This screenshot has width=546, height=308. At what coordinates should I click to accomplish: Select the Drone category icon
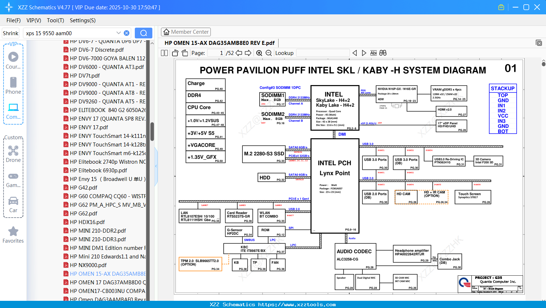click(x=13, y=154)
